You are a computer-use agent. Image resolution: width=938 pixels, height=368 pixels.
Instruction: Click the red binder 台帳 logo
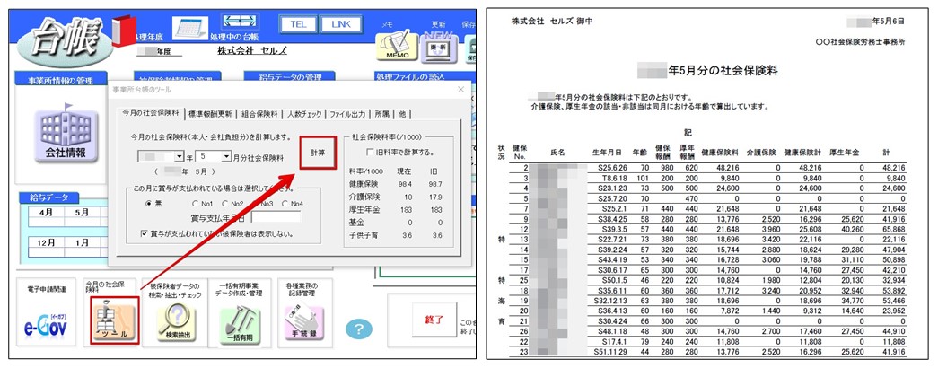[125, 31]
